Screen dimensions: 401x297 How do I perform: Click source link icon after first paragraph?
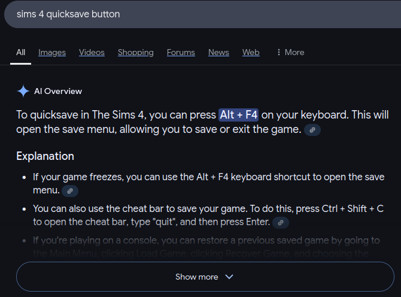tap(312, 129)
